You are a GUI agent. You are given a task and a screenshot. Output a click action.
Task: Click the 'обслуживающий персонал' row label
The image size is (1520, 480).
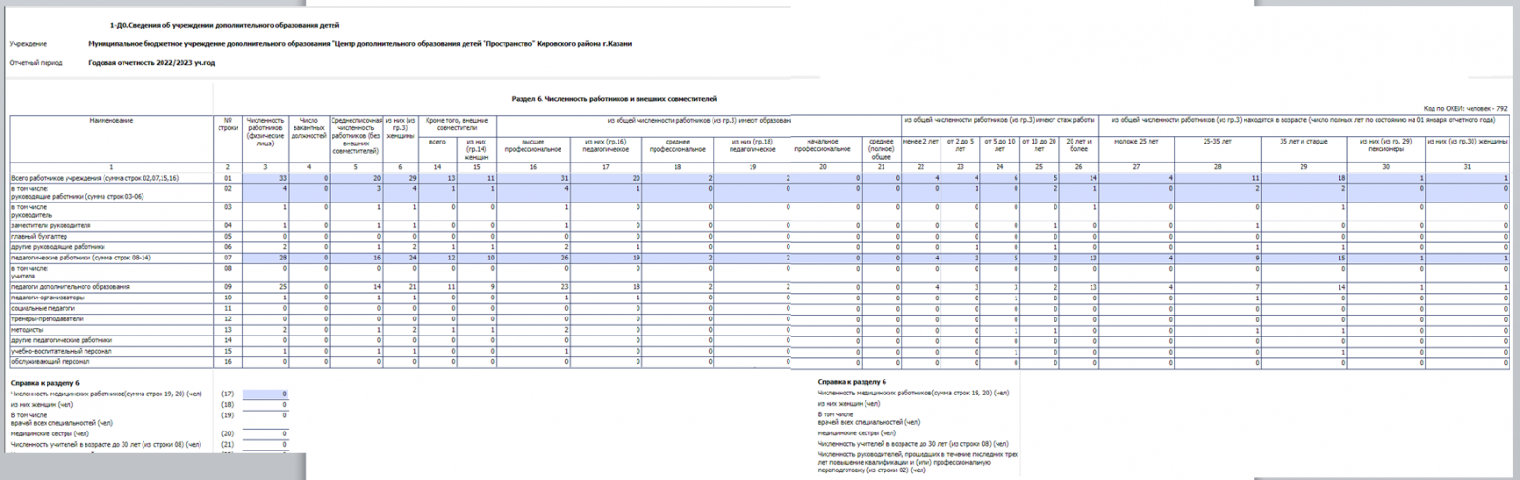(x=49, y=362)
